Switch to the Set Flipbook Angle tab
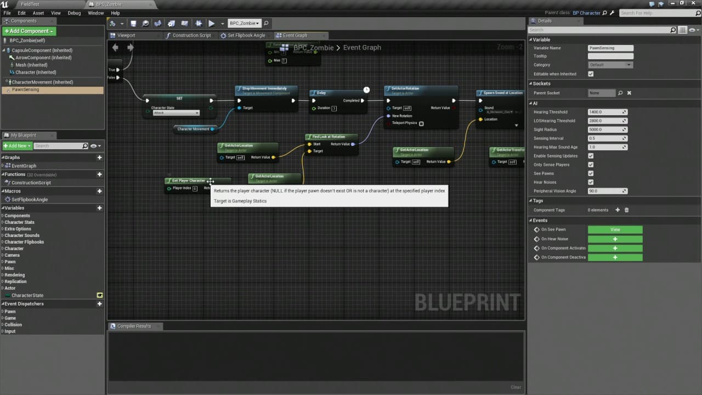 246,36
